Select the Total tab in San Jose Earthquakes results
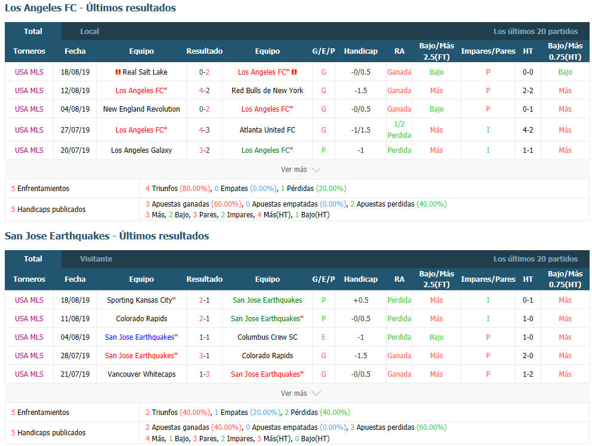592x446 pixels. tap(33, 259)
